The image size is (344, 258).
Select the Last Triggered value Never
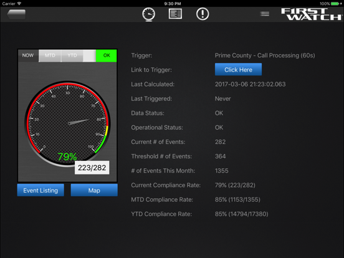click(x=222, y=98)
